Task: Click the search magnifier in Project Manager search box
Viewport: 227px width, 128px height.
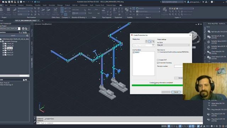Action: click(27, 36)
